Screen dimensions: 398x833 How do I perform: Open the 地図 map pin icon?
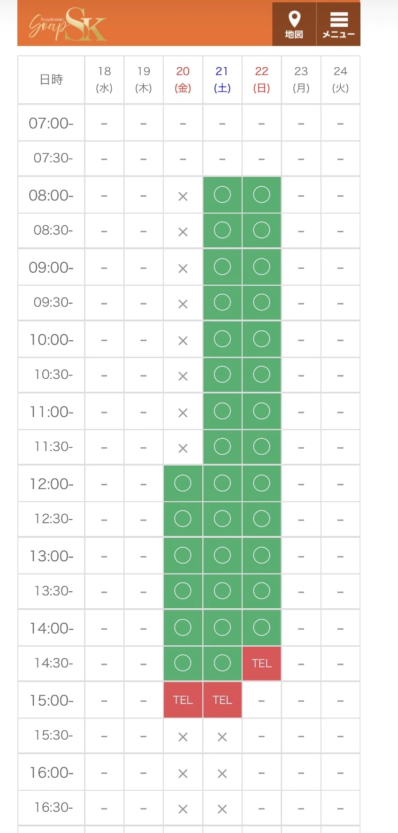click(x=294, y=24)
